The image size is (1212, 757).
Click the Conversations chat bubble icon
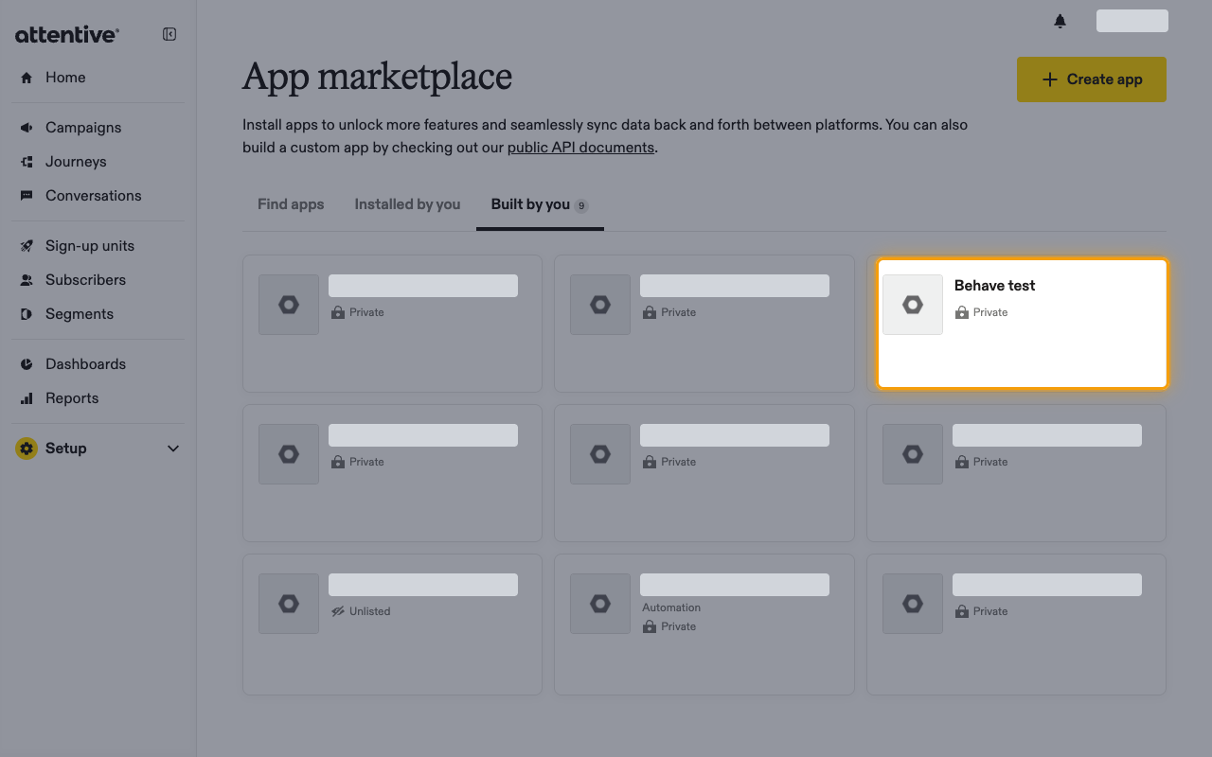27,196
